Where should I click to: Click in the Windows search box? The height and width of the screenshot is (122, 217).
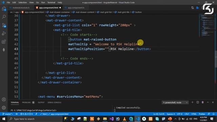pos(35,119)
